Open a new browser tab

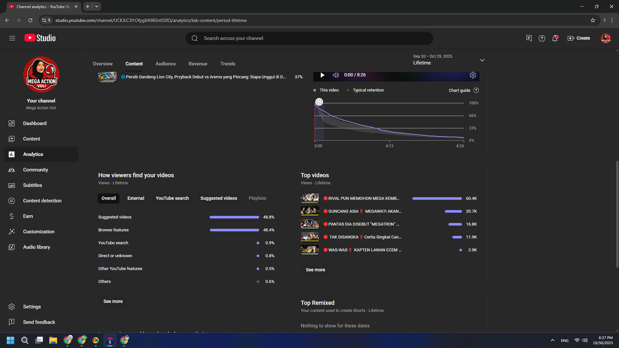pos(88,7)
